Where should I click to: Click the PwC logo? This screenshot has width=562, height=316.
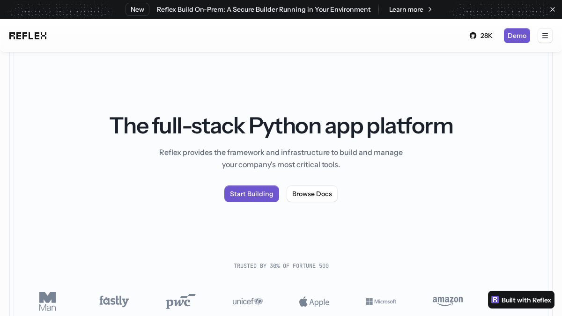click(x=180, y=301)
